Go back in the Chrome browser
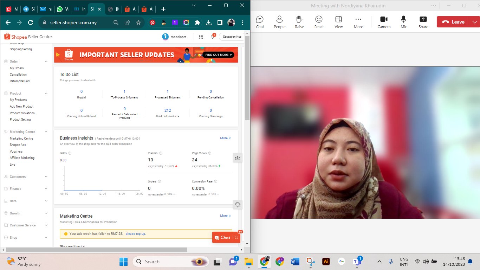This screenshot has width=480, height=270. tap(8, 22)
